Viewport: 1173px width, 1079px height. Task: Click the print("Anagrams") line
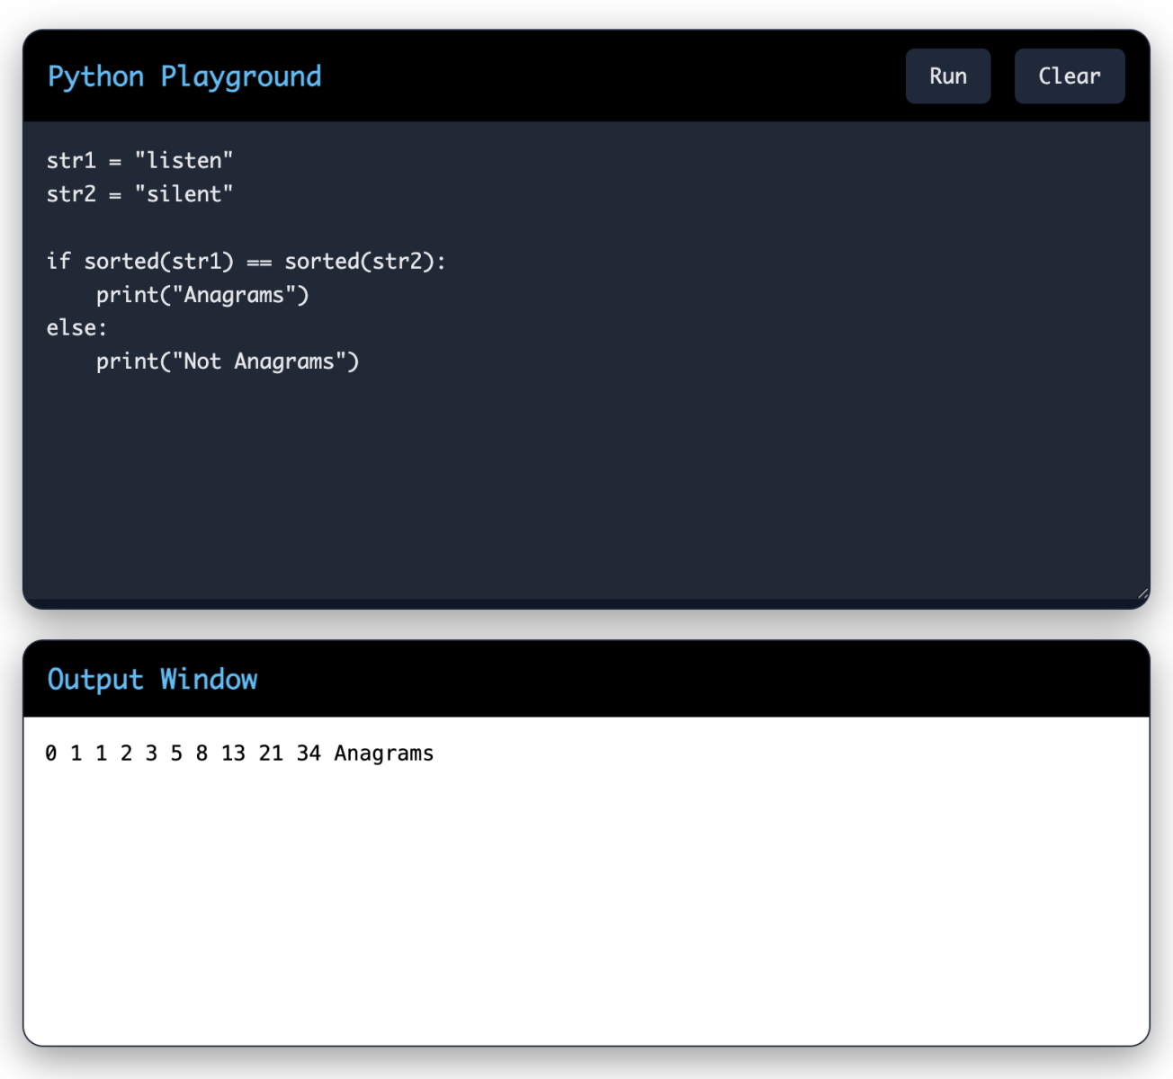click(202, 295)
